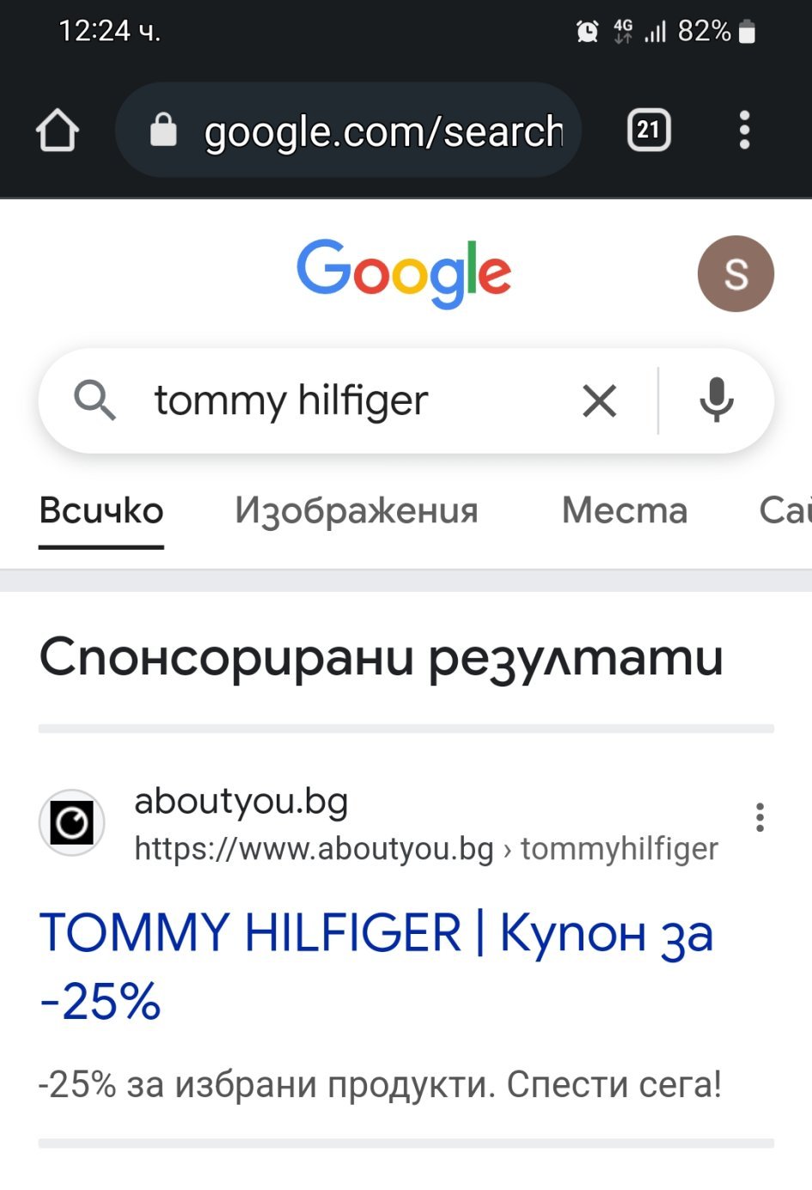
Task: Tap the browser home icon
Action: pos(58,131)
